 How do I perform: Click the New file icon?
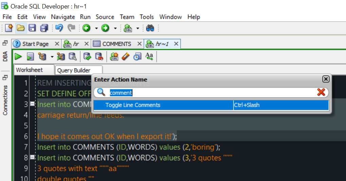[9, 28]
